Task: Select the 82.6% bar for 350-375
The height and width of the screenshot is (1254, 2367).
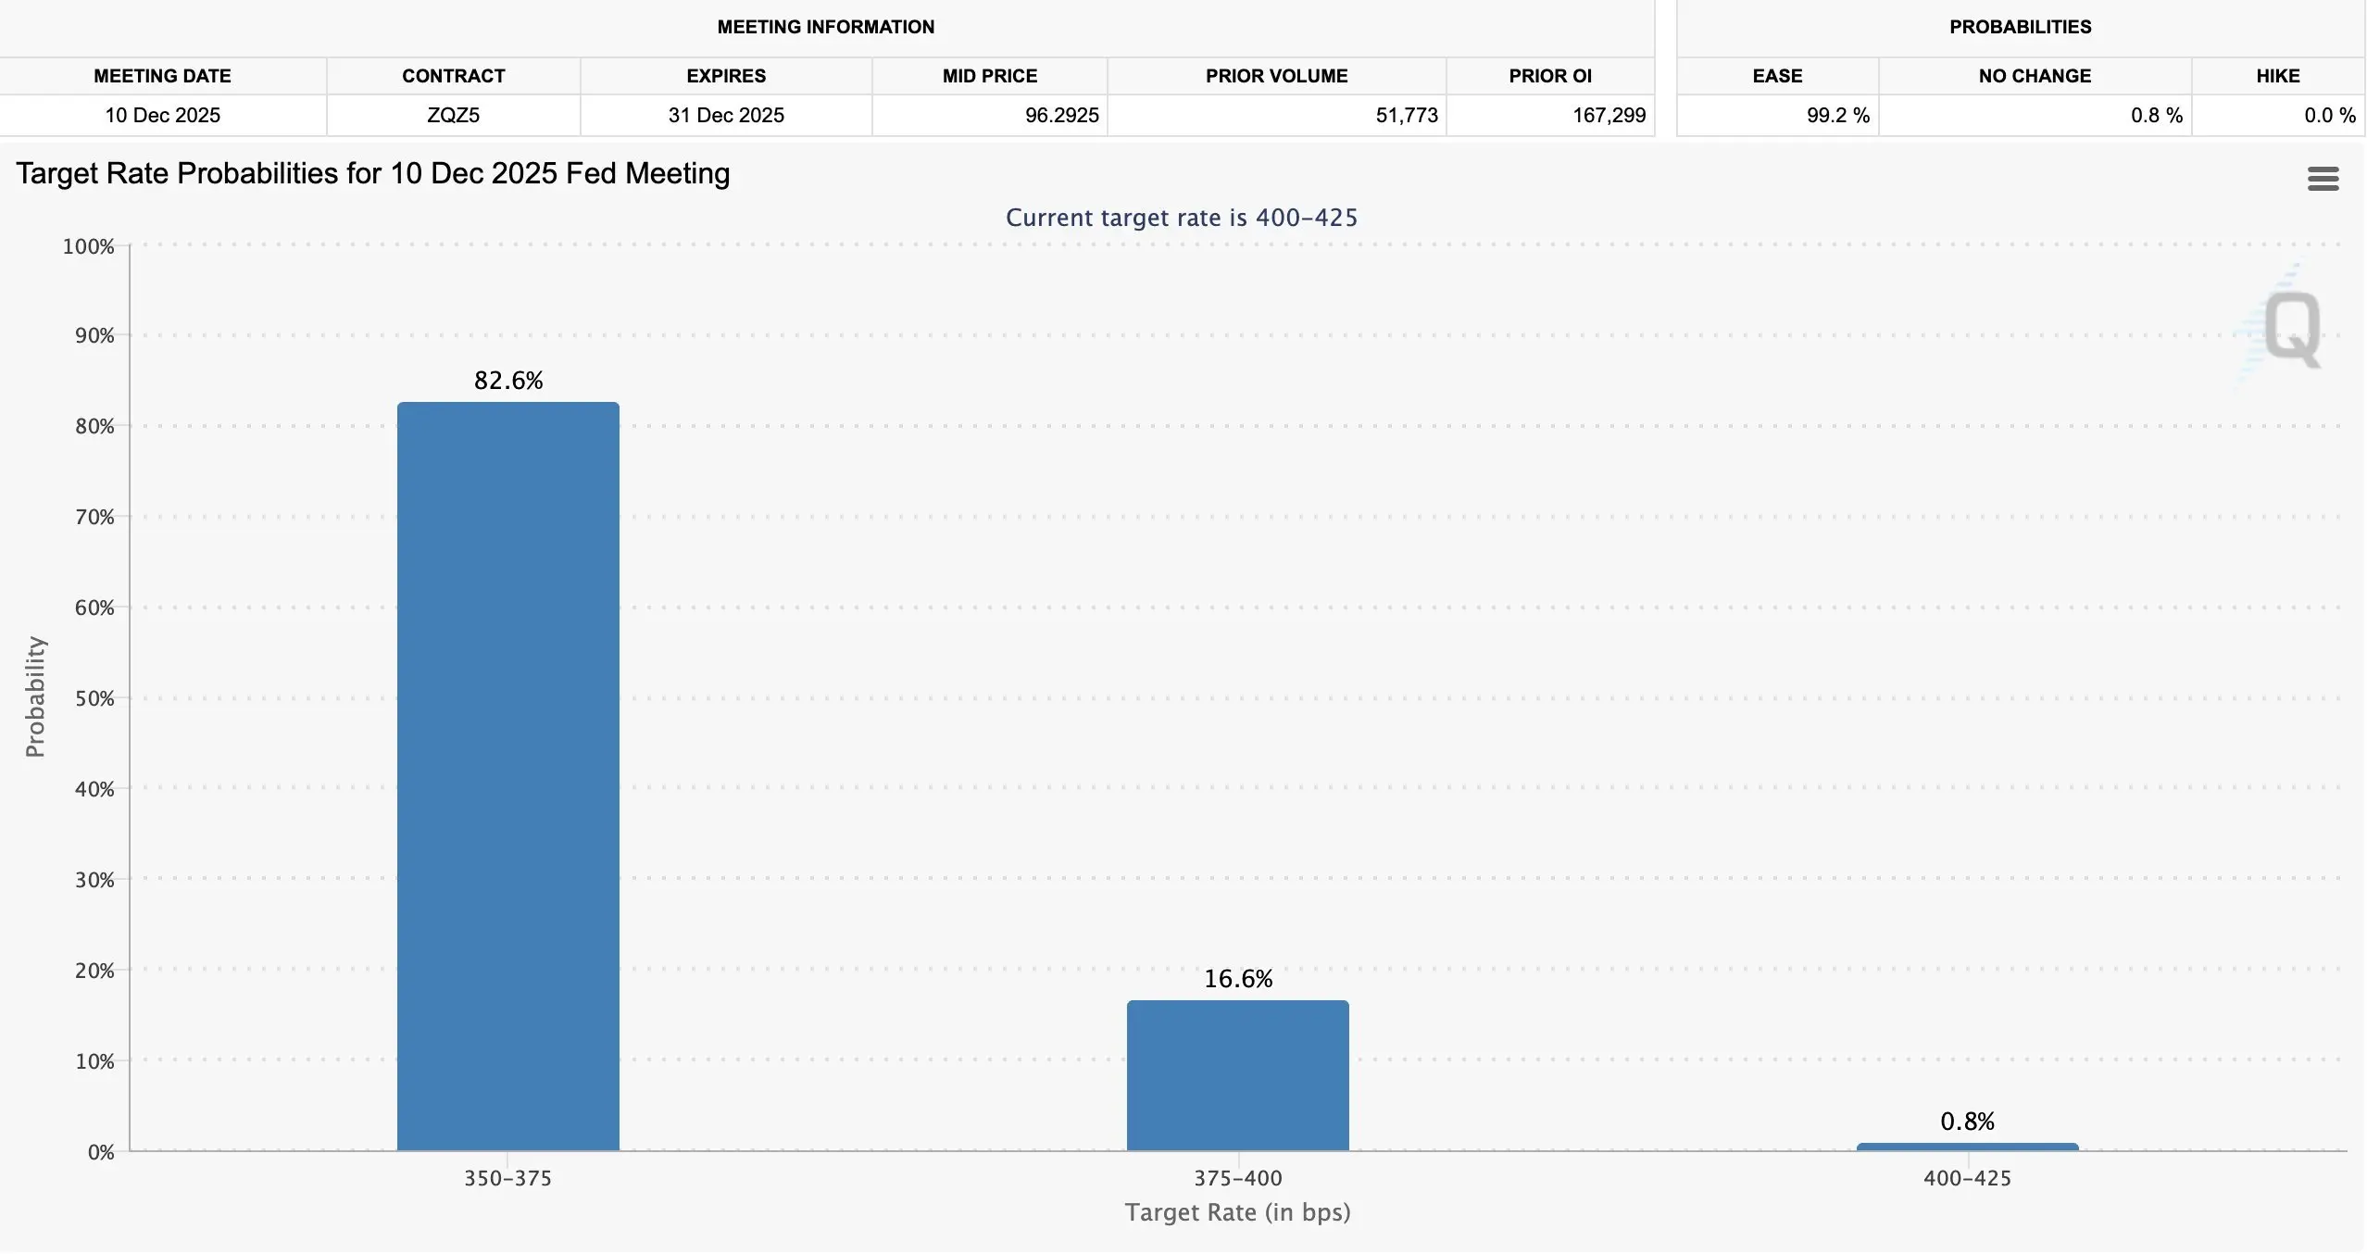Action: (x=508, y=776)
